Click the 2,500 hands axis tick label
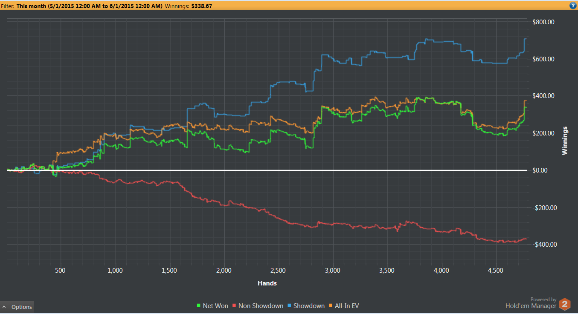This screenshot has height=314, width=578. click(x=278, y=270)
